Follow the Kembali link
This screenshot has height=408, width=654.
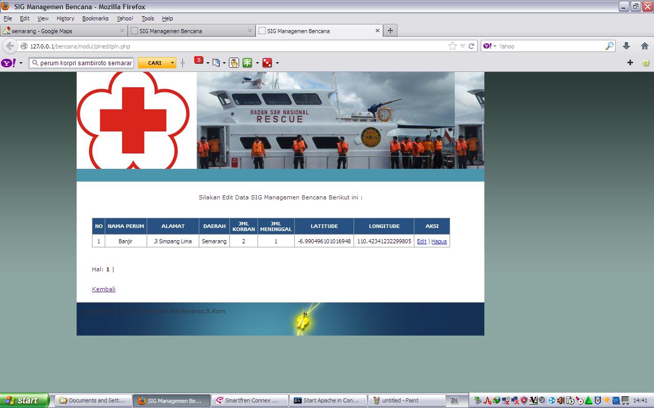pyautogui.click(x=104, y=289)
